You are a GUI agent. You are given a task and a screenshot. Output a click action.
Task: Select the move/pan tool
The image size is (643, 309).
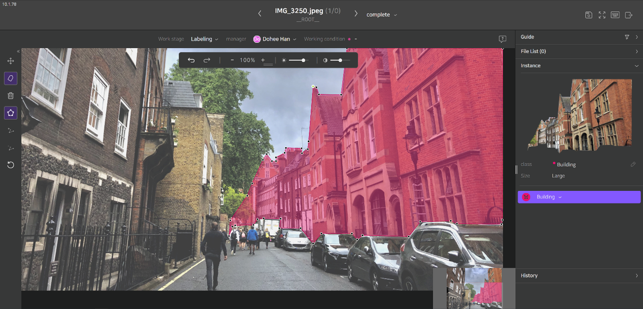click(x=10, y=61)
